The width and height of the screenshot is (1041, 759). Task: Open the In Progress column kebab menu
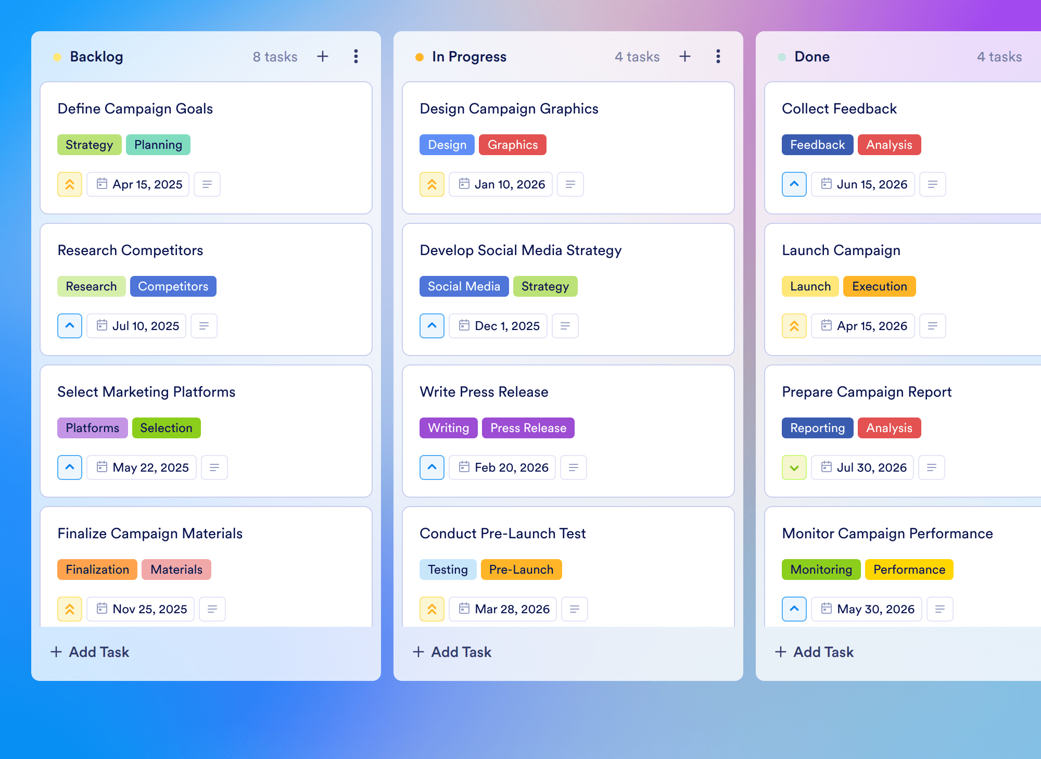pyautogui.click(x=718, y=56)
